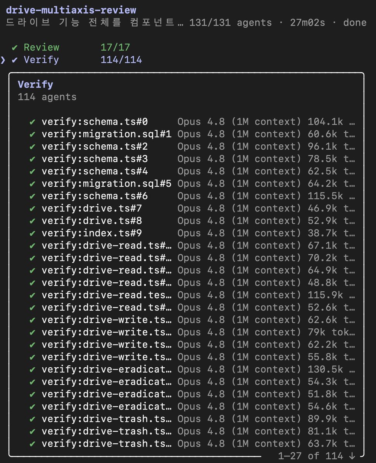Image resolution: width=376 pixels, height=463 pixels.
Task: Click the Verify panel heading
Action: [x=35, y=84]
